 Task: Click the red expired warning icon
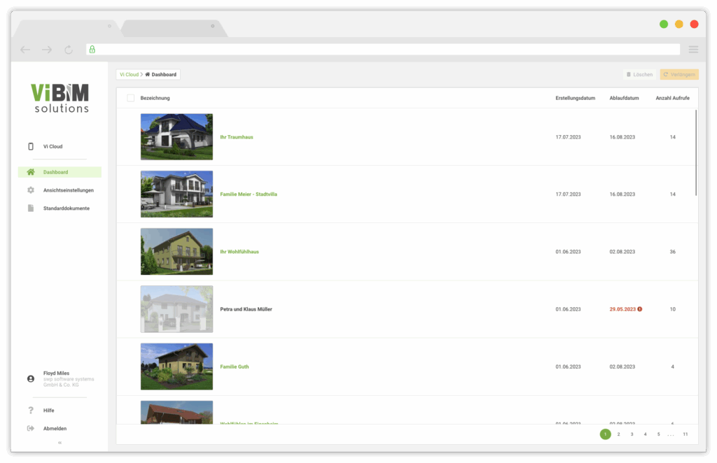click(640, 309)
